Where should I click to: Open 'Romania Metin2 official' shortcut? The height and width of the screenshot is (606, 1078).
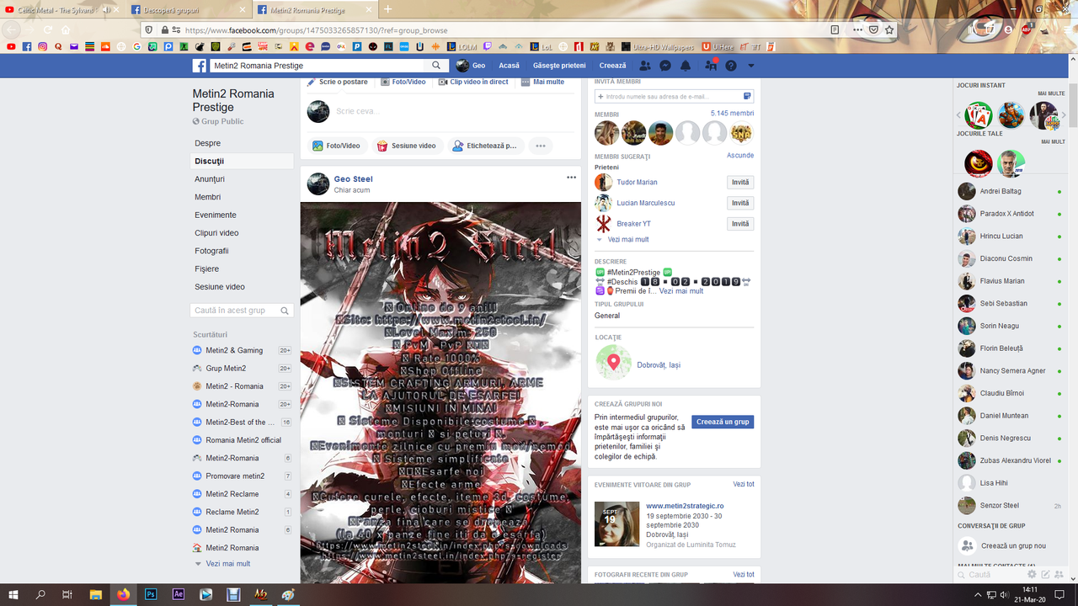(242, 440)
